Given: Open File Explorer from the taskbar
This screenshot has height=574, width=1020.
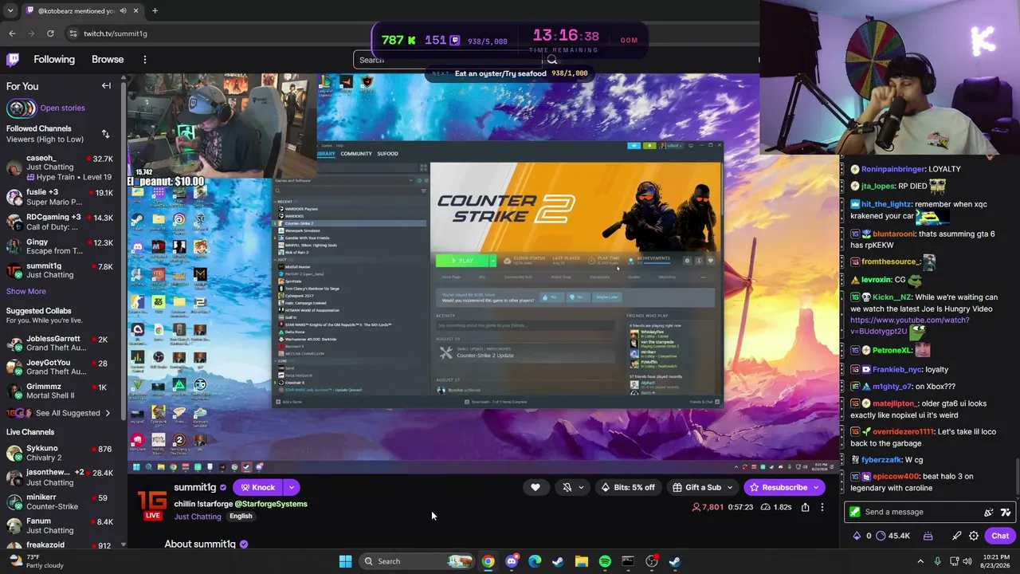Looking at the screenshot, I should 582,561.
